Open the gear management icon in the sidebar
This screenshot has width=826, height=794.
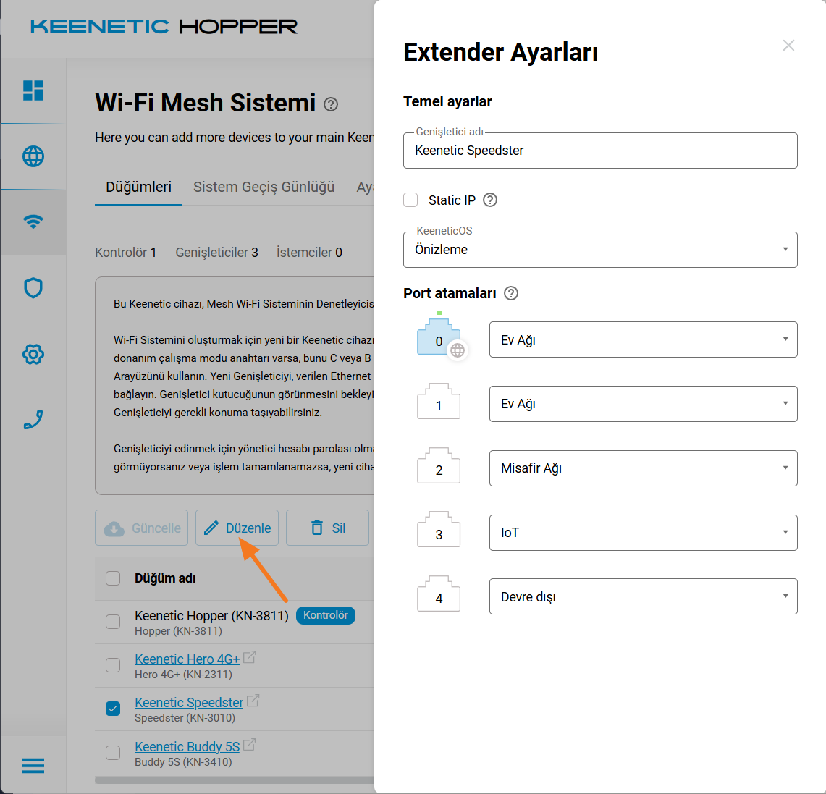[33, 354]
